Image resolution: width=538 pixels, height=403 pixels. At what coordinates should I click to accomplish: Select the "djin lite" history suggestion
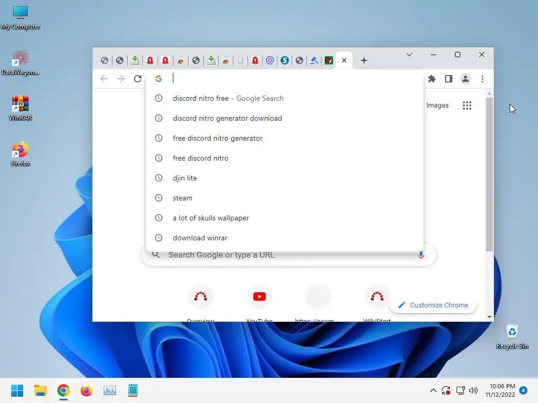285,178
